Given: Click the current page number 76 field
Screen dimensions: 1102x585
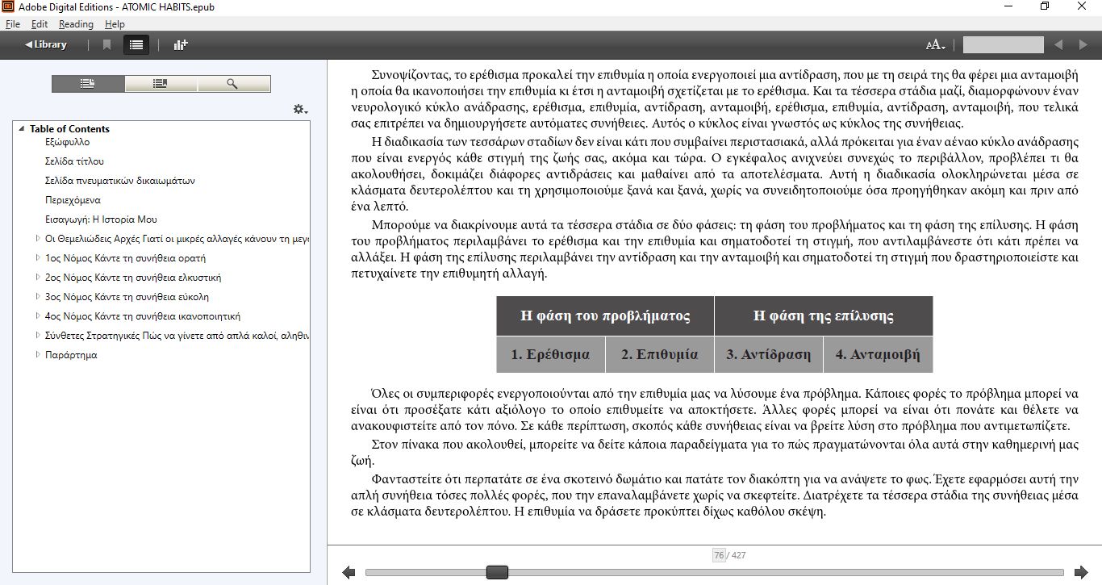Looking at the screenshot, I should click(x=719, y=555).
